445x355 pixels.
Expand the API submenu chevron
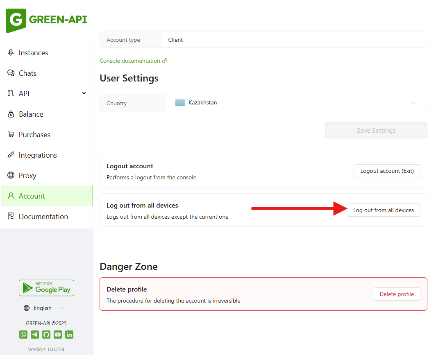click(x=84, y=93)
